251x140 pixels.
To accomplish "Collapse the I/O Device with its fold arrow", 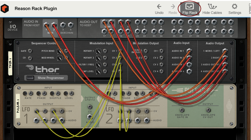I will pyautogui.click(x=10, y=22).
